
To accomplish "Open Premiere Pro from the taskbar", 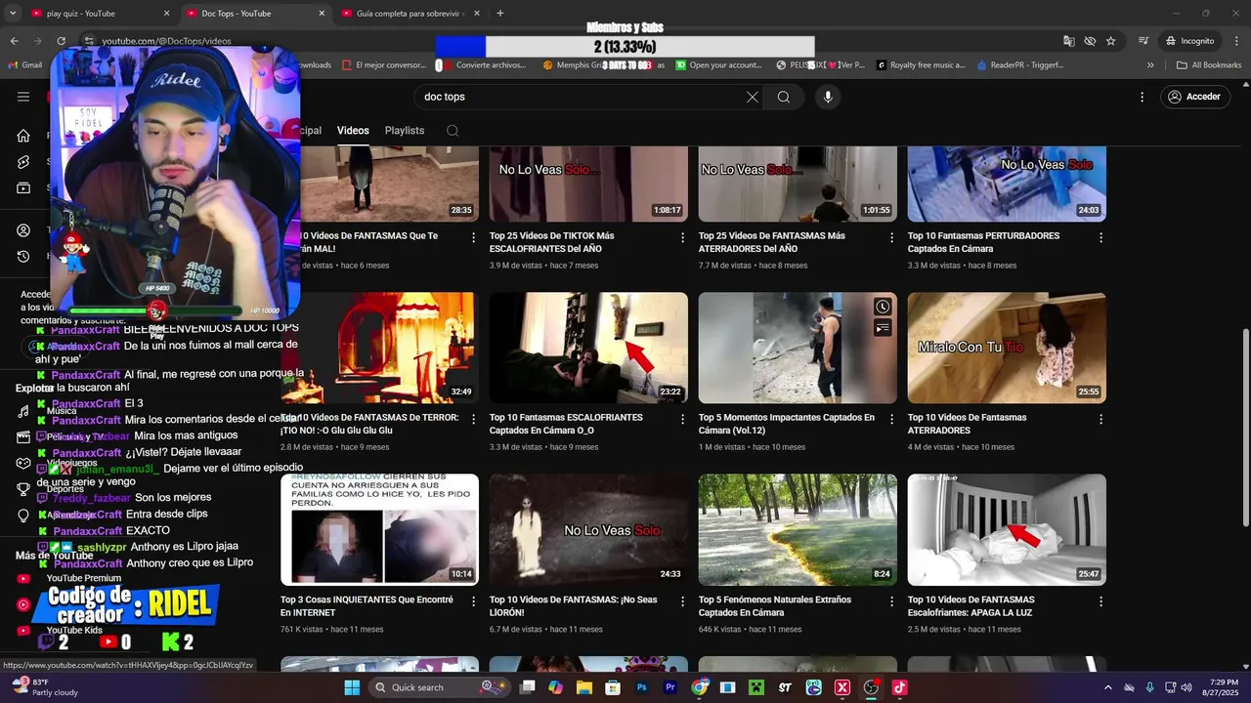I will coord(670,687).
